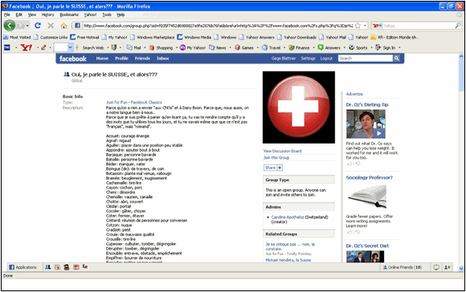Bookmark page with the star icon

[358, 26]
